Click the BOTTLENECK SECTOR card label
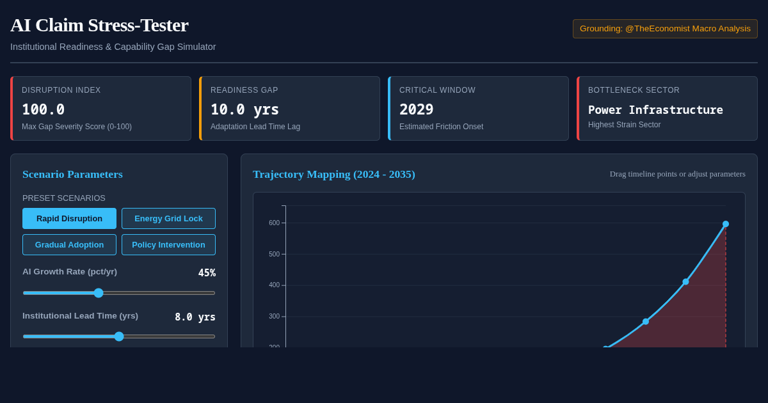Viewport: 768px width, 403px height. pos(634,90)
